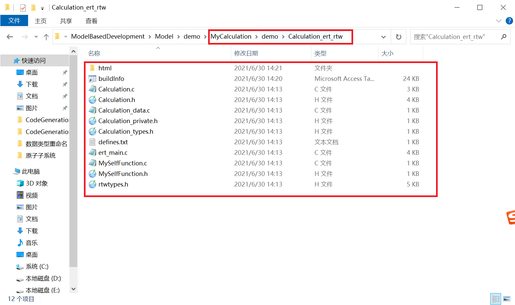Select the buildInfo file icon
The image size is (515, 305).
click(92, 79)
